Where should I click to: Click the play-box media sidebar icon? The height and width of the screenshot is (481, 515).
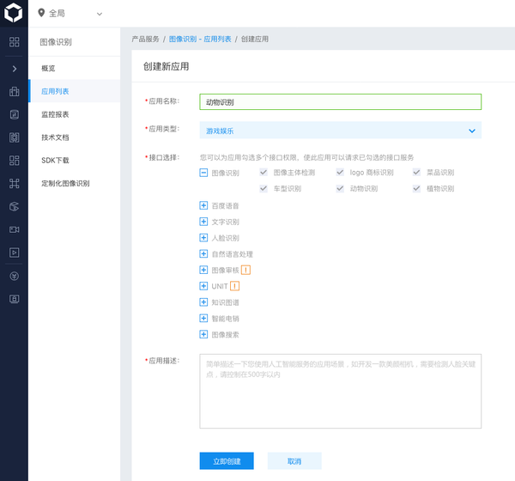tap(14, 253)
